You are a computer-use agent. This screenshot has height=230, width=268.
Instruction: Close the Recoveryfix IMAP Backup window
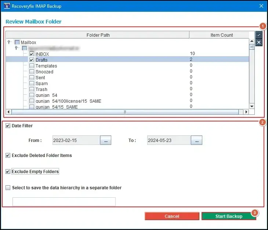pyautogui.click(x=261, y=6)
